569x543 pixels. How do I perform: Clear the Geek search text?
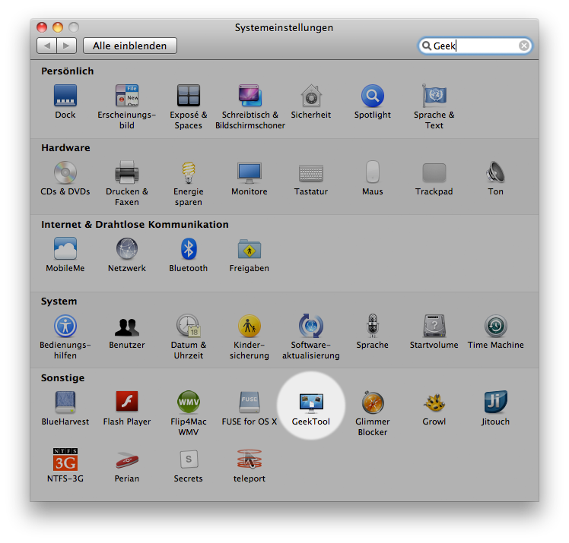(523, 46)
